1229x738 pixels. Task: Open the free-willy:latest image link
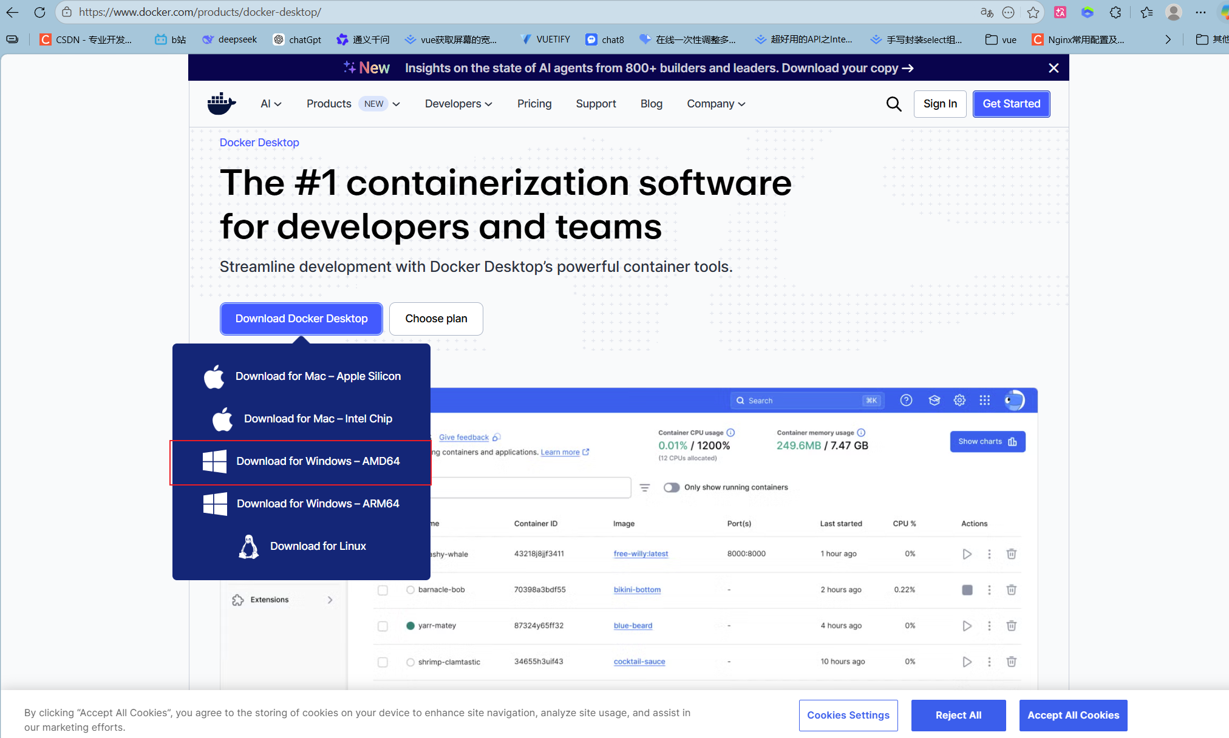pos(641,553)
